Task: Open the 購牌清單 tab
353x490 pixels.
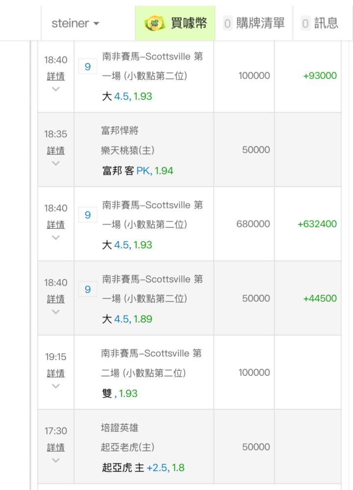Action: [x=259, y=24]
